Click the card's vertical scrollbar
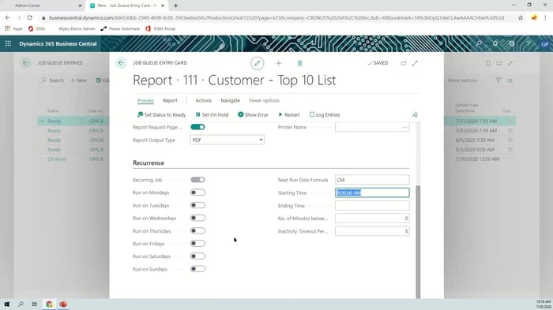This screenshot has width=553, height=310. (418, 242)
